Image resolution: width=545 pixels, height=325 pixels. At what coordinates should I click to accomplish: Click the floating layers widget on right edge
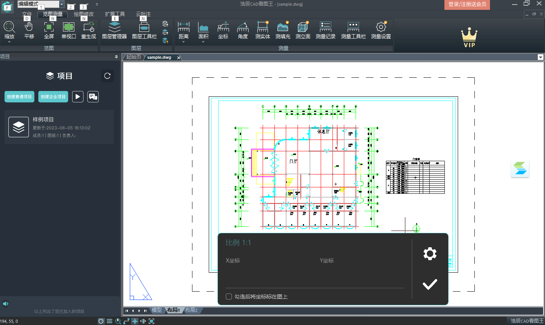pyautogui.click(x=520, y=169)
